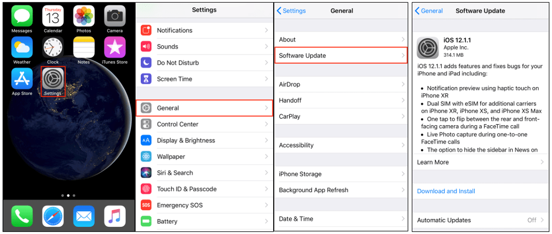The width and height of the screenshot is (552, 234).
Task: Go back to General from Software Update
Action: pyautogui.click(x=429, y=11)
